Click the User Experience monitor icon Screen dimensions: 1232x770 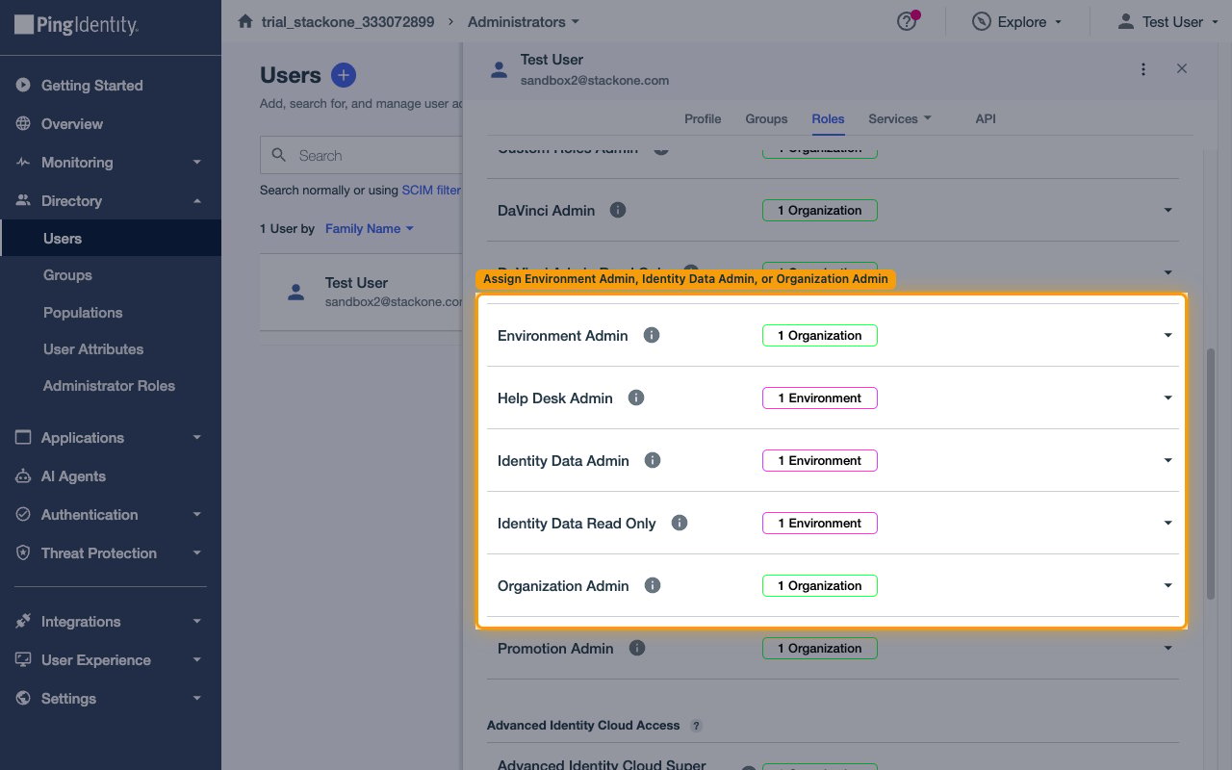click(x=23, y=659)
